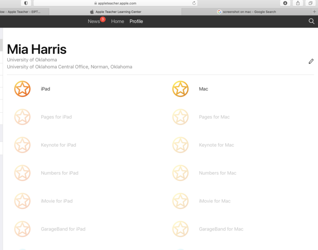The height and width of the screenshot is (250, 318).
Task: Open the Profile navigation item
Action: pos(136,21)
